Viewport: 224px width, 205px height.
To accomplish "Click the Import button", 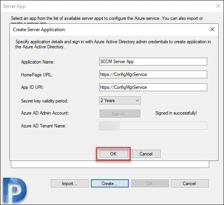I will [69, 184].
